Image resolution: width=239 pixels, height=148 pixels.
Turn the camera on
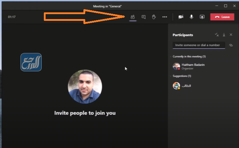[181, 17]
